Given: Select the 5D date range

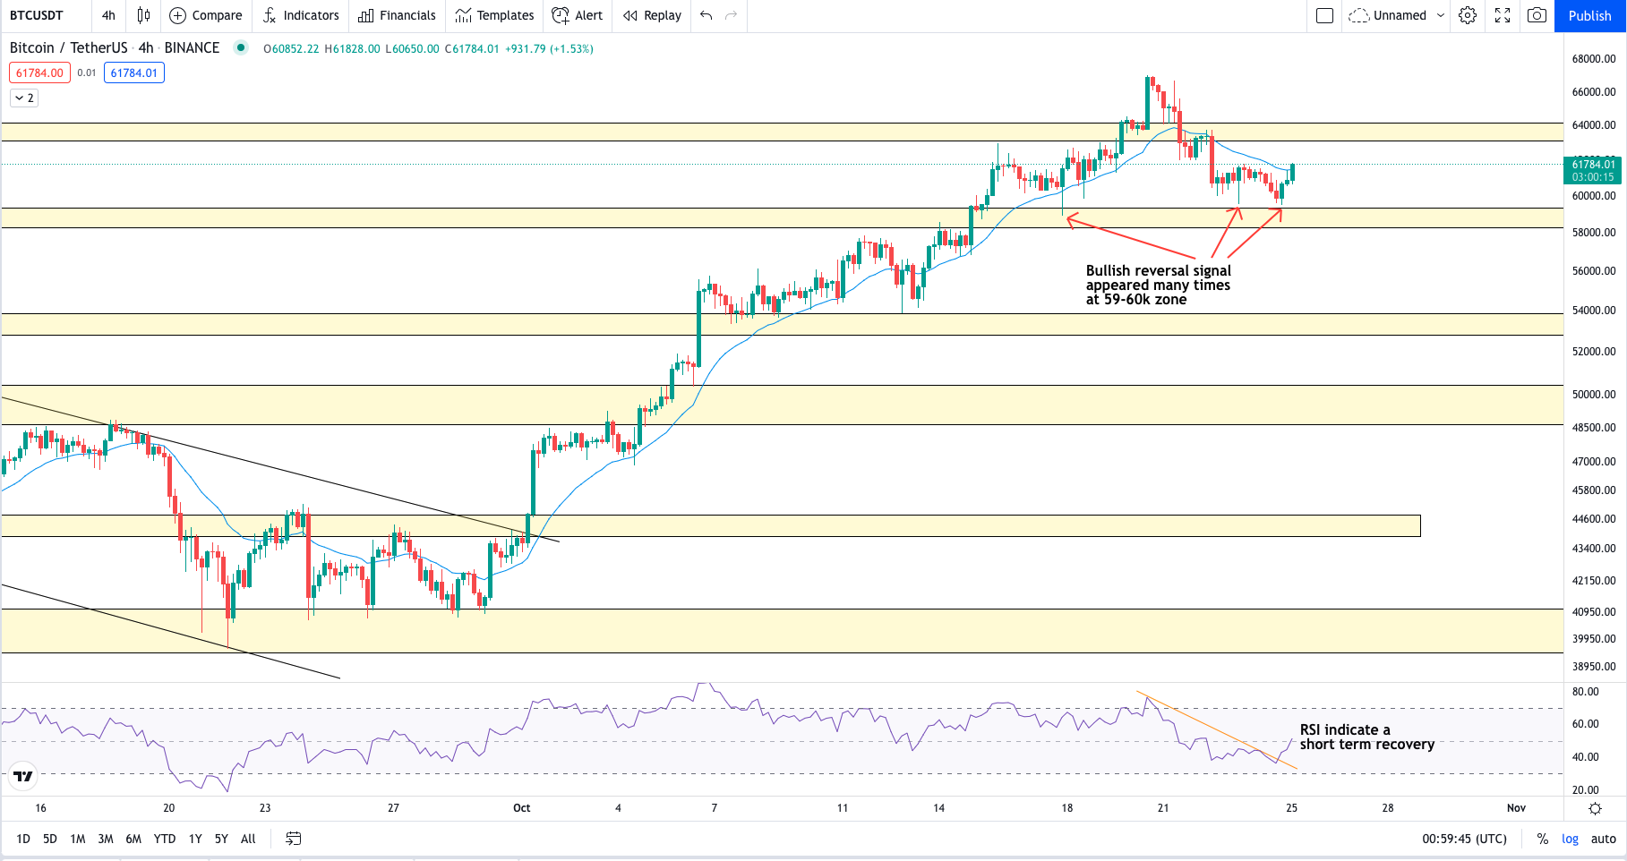Looking at the screenshot, I should 50,839.
